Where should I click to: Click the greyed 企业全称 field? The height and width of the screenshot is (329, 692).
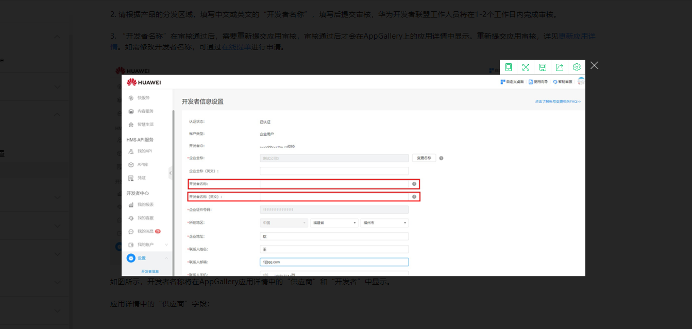point(334,158)
